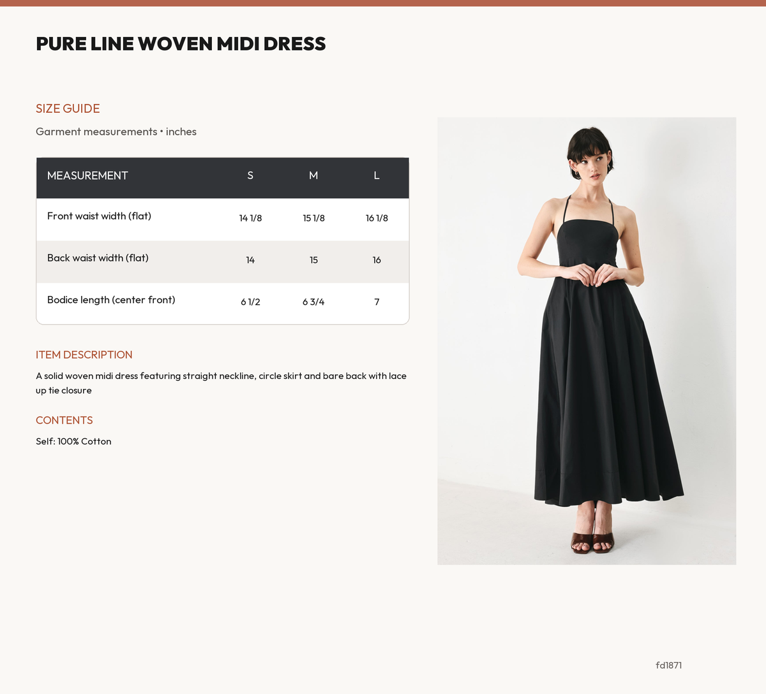766x694 pixels.
Task: Click the 15 1/8 front waist value
Action: click(x=313, y=218)
